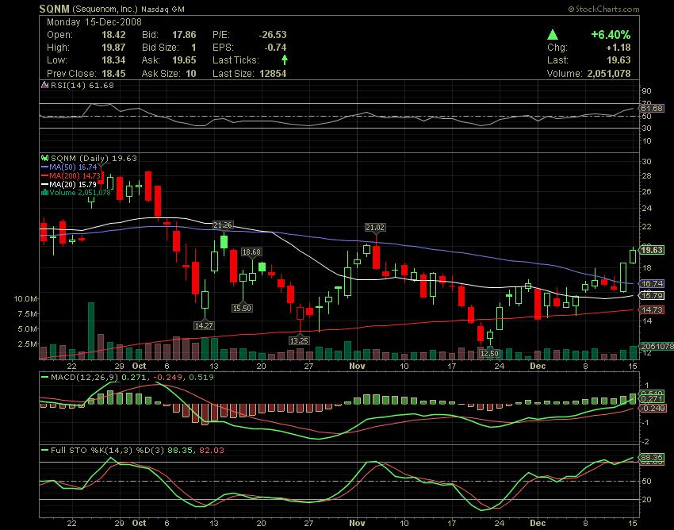Image resolution: width=674 pixels, height=530 pixels.
Task: Click the SQNM ticker symbol title
Action: (x=54, y=9)
